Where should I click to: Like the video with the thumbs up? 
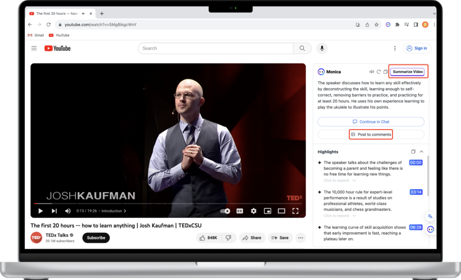(x=206, y=238)
